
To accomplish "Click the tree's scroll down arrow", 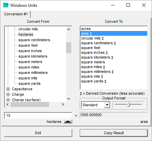I will click(x=69, y=99).
